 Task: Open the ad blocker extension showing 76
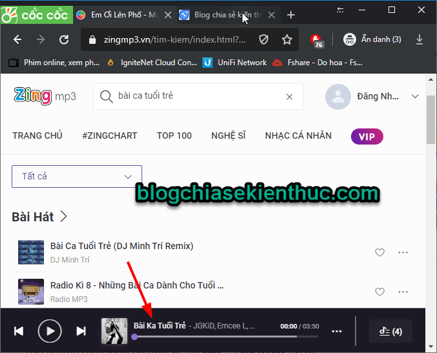[x=317, y=41]
